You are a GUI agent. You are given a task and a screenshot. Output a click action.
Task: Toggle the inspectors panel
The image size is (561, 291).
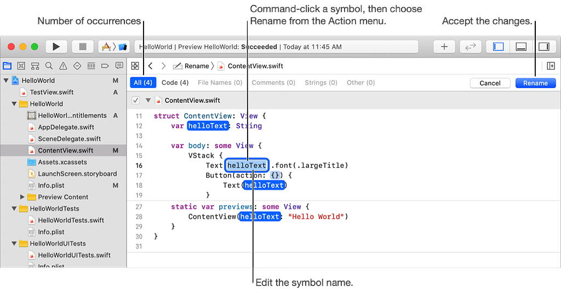pyautogui.click(x=544, y=47)
